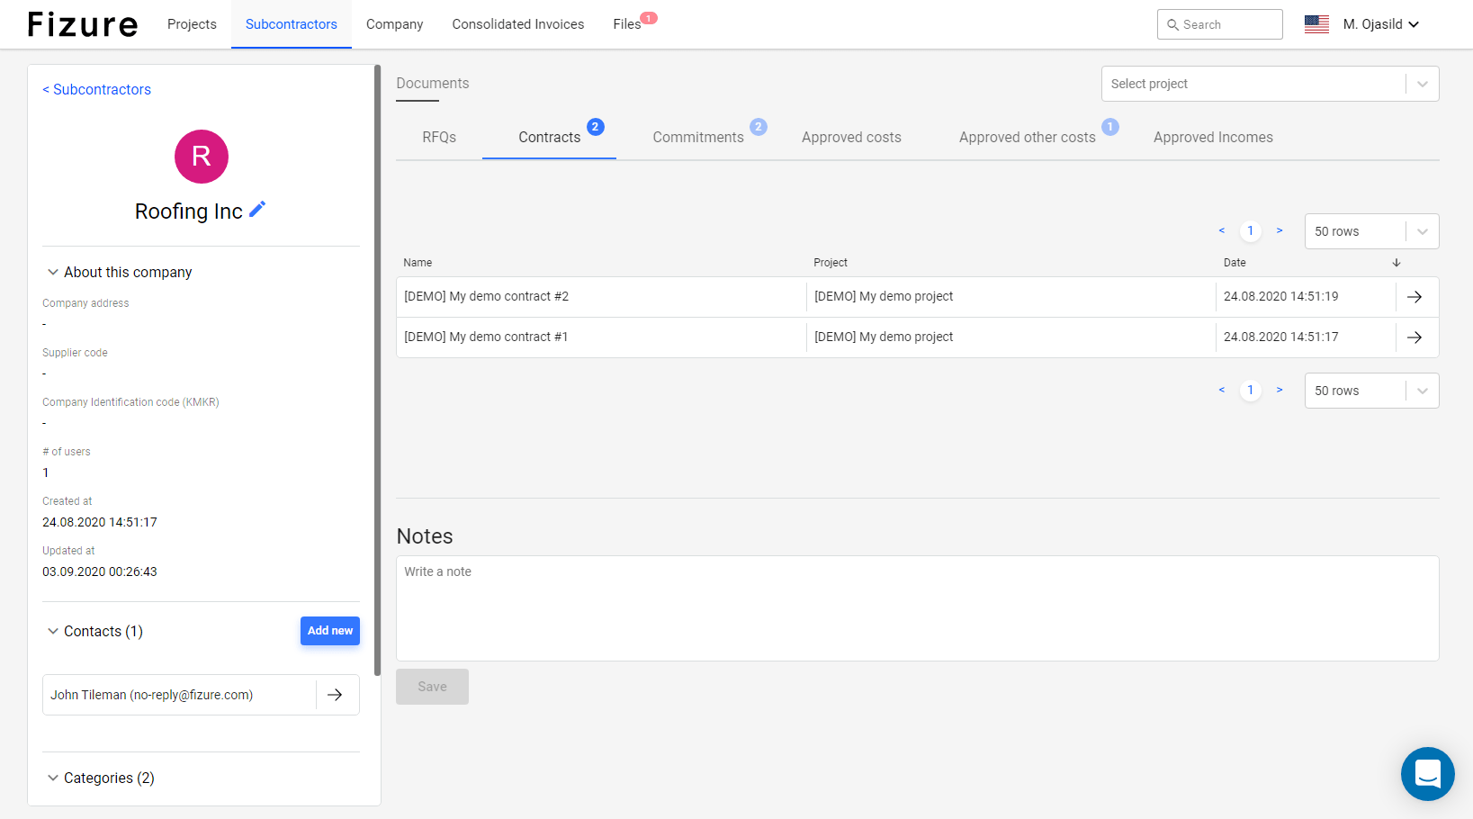Switch to Approved other costs tab
The image size is (1473, 819).
(x=1028, y=137)
